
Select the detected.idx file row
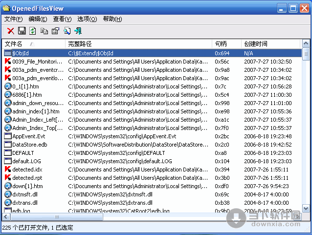(27, 170)
